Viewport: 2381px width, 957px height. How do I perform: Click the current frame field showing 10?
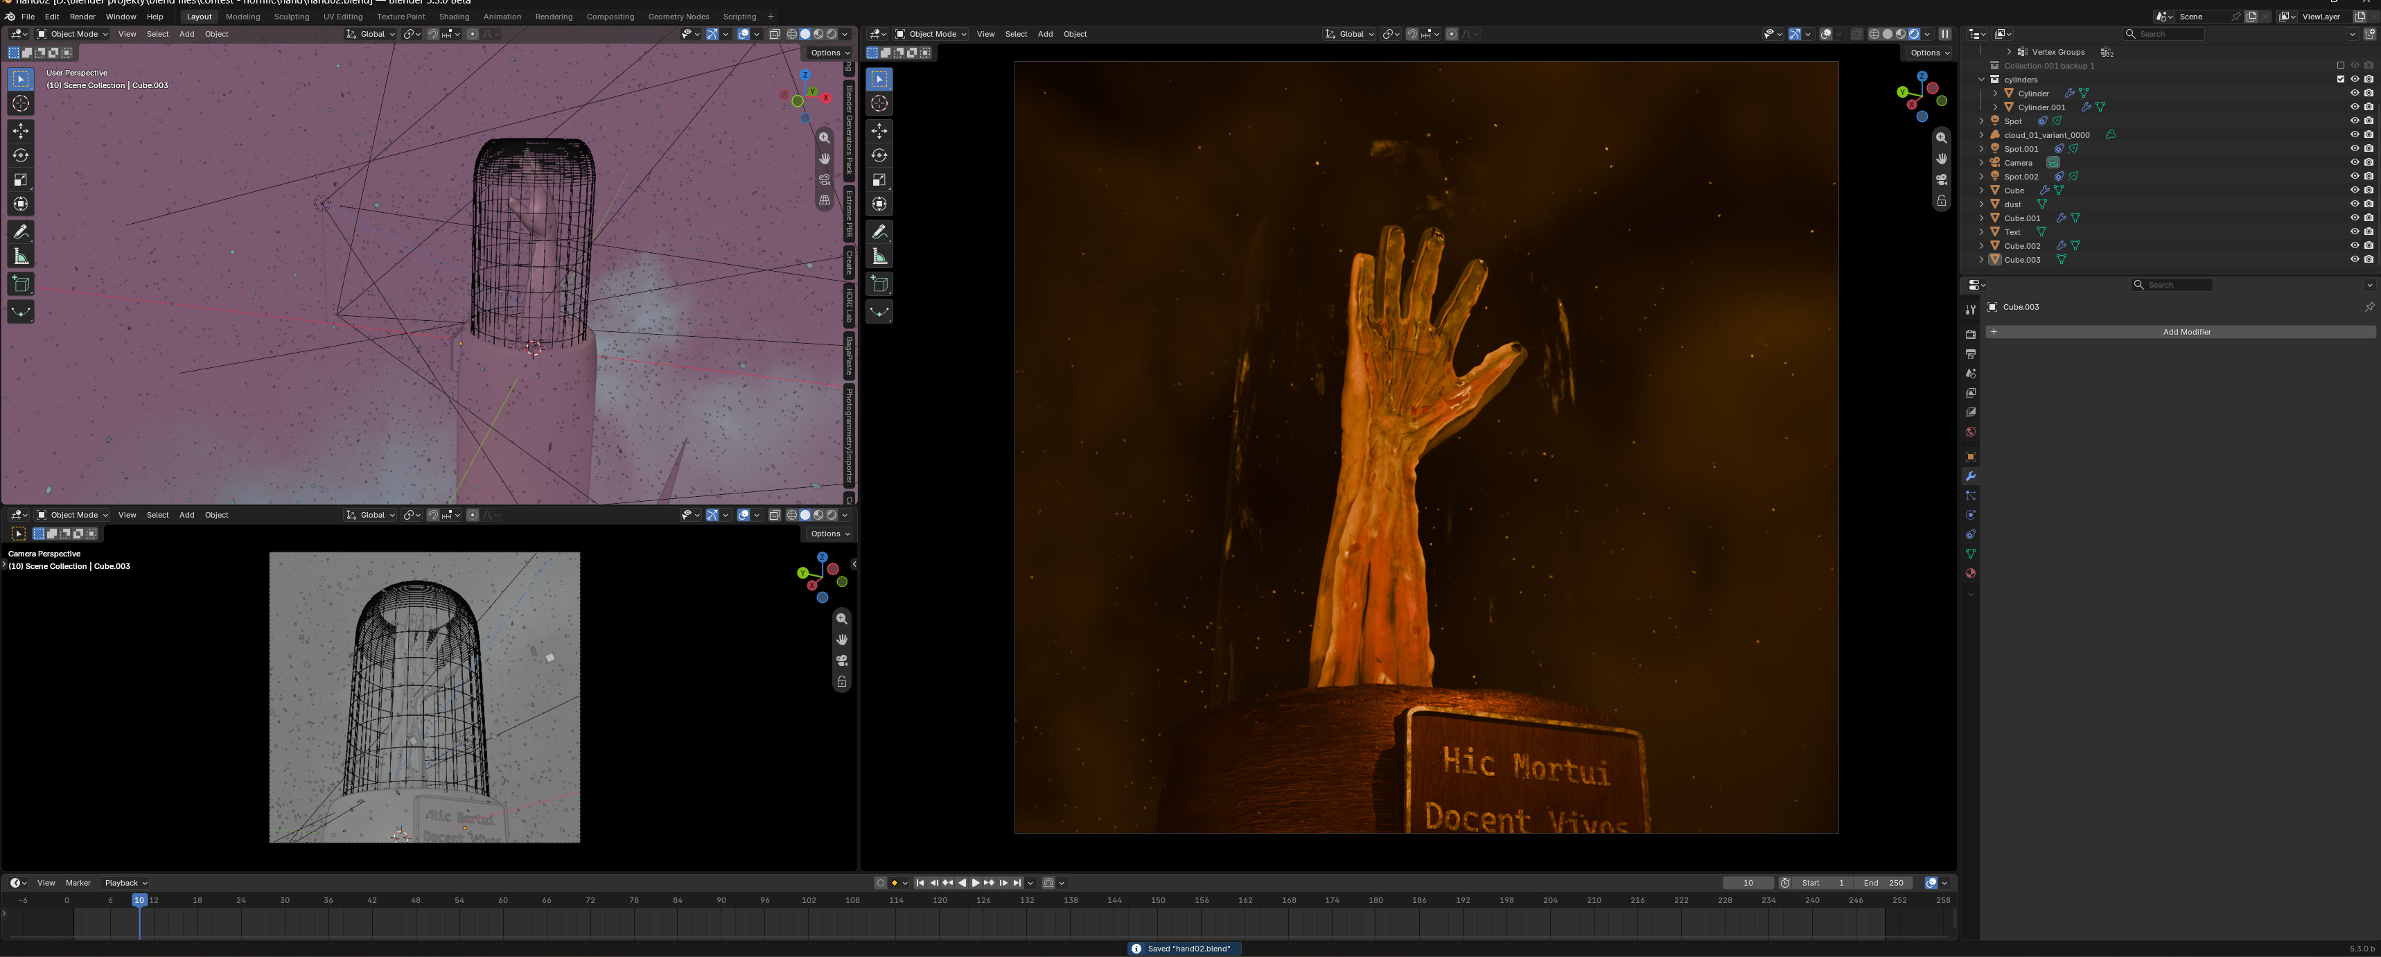point(1748,883)
